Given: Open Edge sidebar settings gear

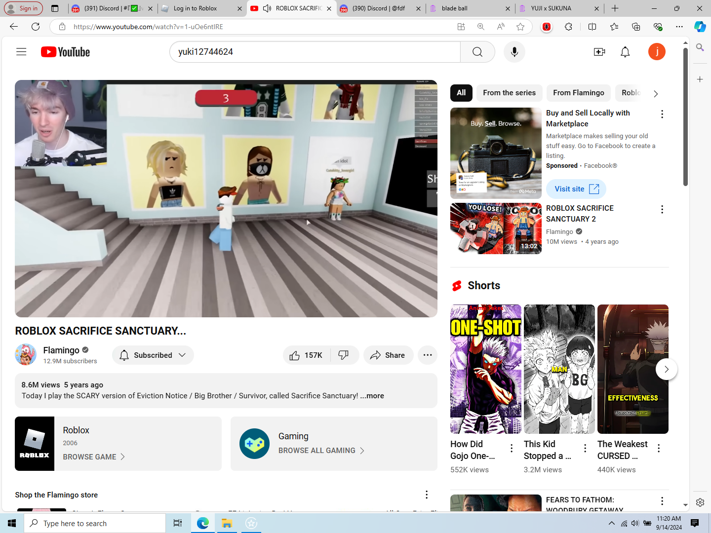Looking at the screenshot, I should (700, 502).
